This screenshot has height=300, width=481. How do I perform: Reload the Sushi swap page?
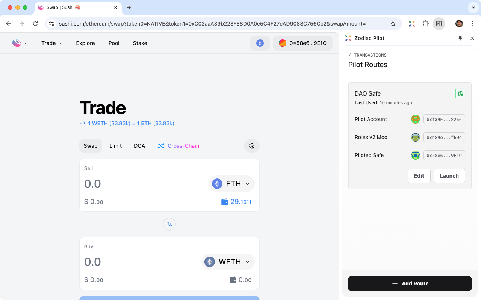(x=35, y=24)
